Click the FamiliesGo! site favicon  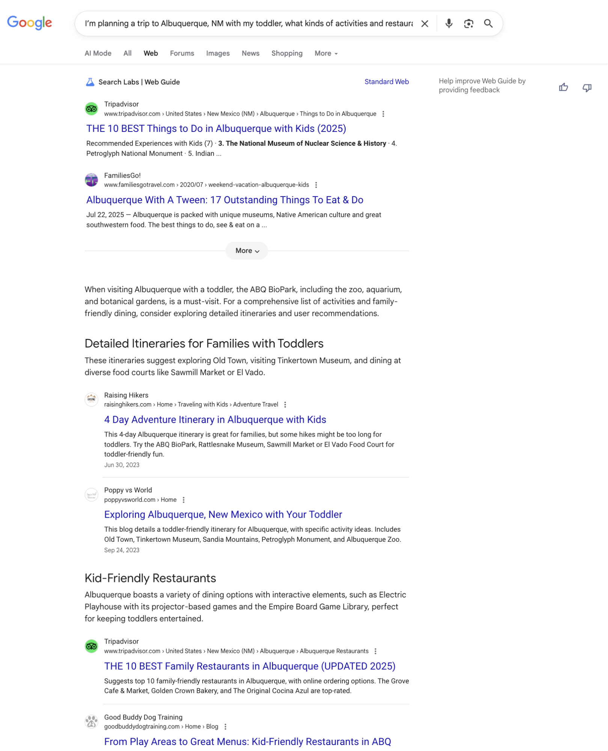coord(92,180)
